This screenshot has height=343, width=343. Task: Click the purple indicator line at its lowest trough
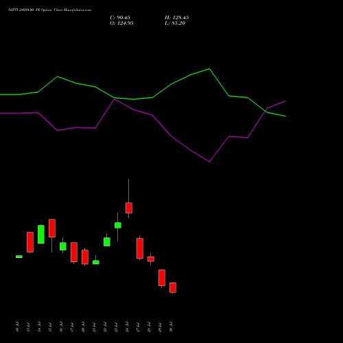[209, 161]
